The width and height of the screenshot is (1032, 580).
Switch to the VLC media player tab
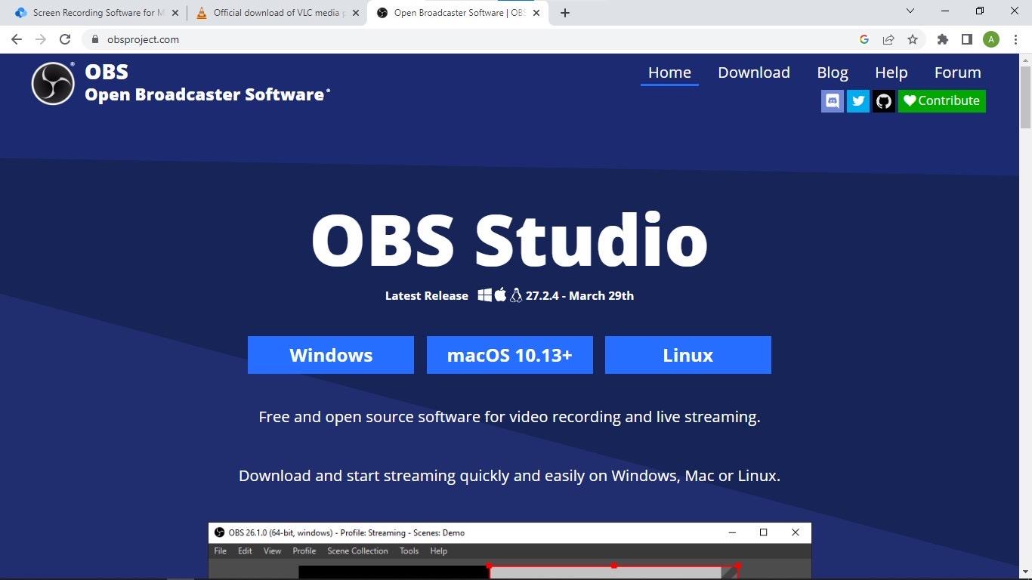point(277,12)
